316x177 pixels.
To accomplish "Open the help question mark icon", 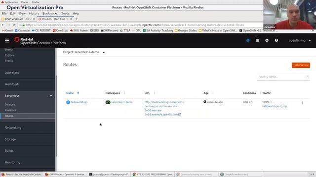I will pos(276,40).
